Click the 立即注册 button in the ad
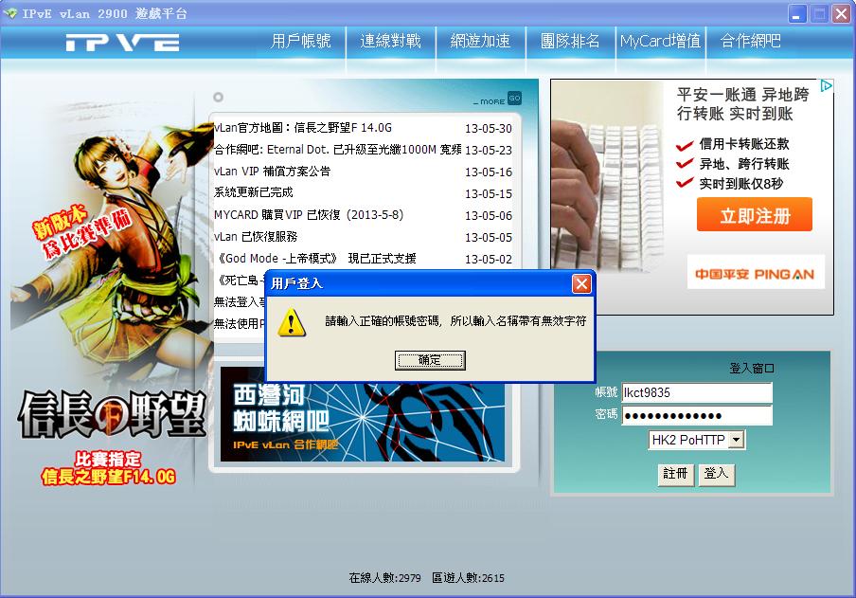Screen dimensions: 856x598 (755, 215)
